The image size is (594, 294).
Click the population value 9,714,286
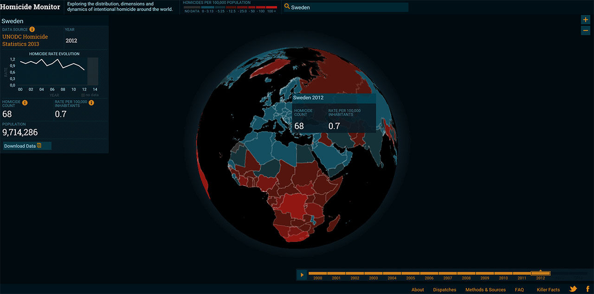pos(20,133)
